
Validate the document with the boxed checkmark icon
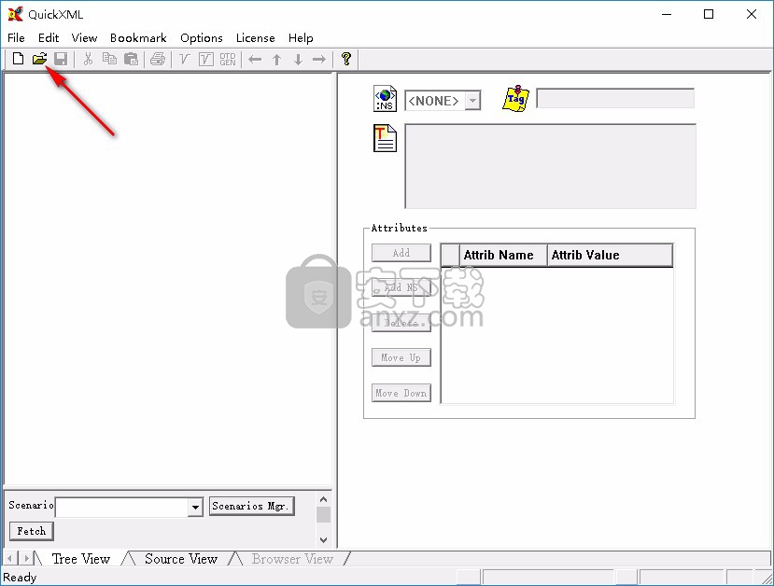[x=205, y=59]
